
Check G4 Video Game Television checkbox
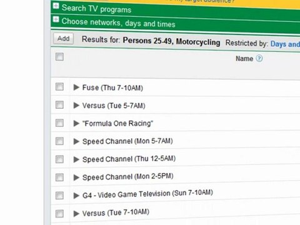59,196
